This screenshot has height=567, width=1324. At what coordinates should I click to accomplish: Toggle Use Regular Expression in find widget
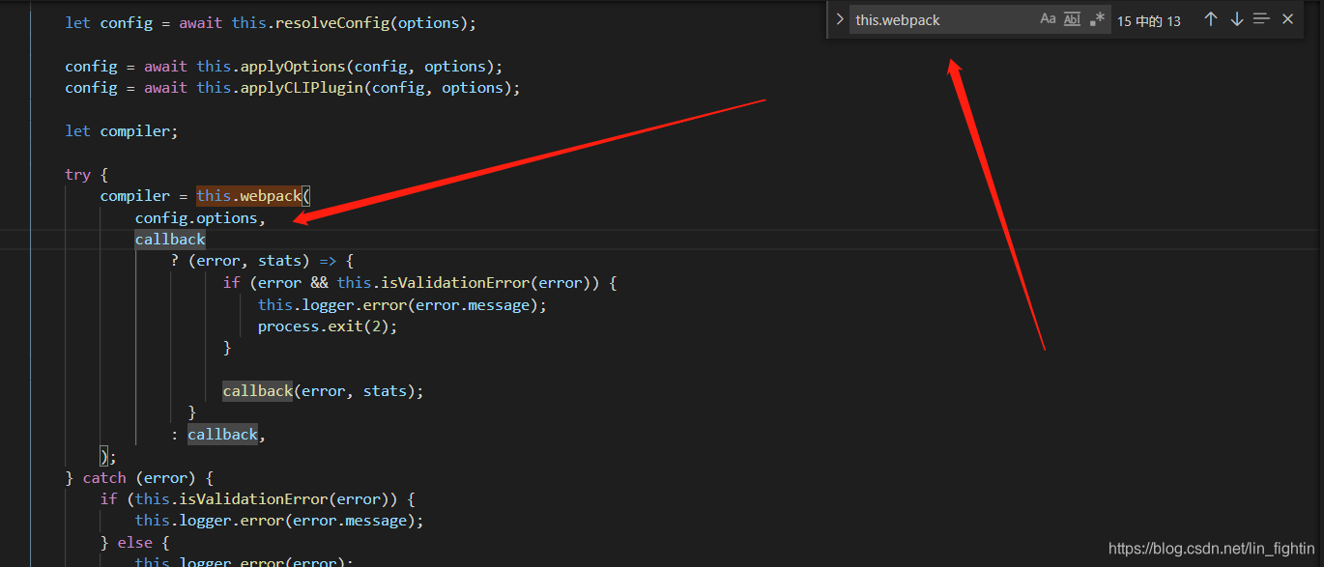point(1097,19)
